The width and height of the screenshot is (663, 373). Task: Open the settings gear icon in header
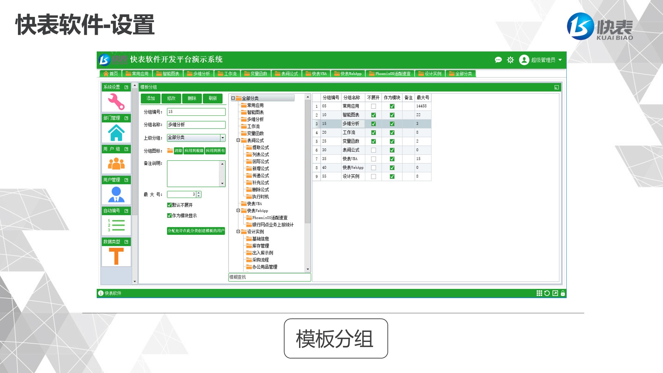(510, 60)
